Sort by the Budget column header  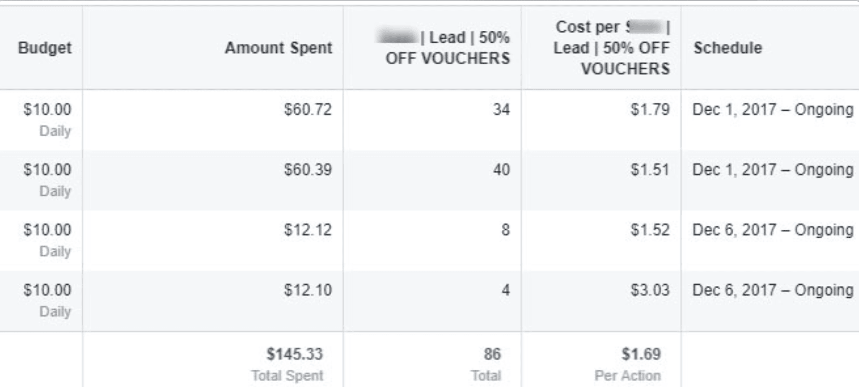click(45, 48)
